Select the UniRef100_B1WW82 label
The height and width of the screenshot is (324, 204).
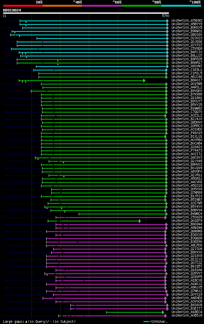(x=187, y=109)
